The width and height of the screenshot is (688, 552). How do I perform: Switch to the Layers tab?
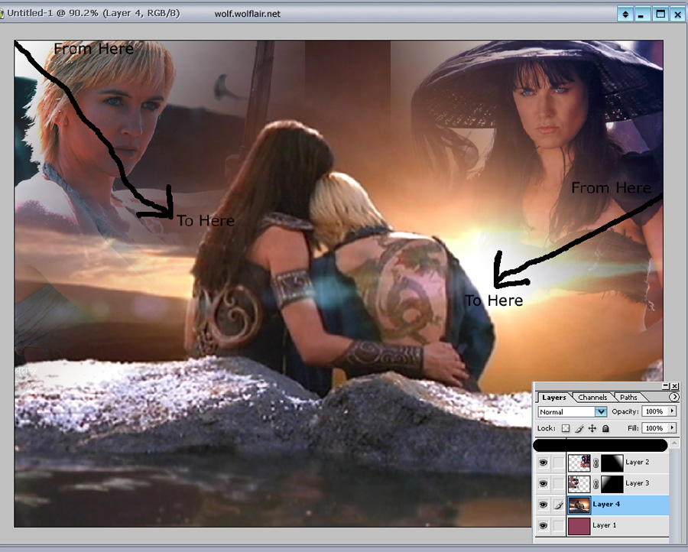pyautogui.click(x=553, y=397)
